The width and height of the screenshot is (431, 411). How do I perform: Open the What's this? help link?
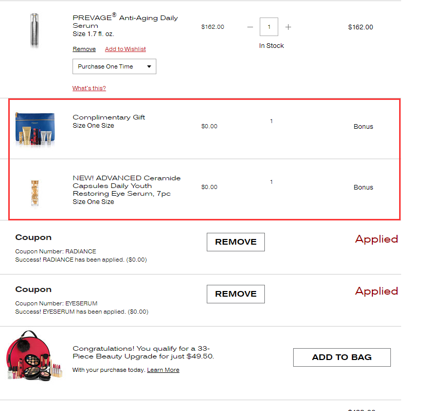(x=89, y=88)
